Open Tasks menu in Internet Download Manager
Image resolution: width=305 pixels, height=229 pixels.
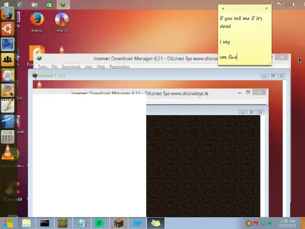[43, 66]
